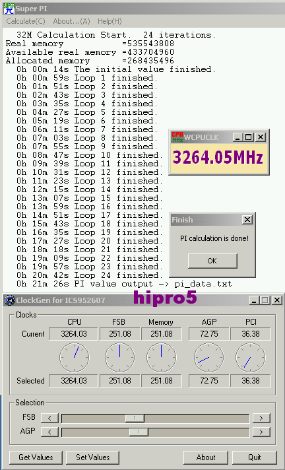Click the FSB clock gauge dial

coord(120,358)
